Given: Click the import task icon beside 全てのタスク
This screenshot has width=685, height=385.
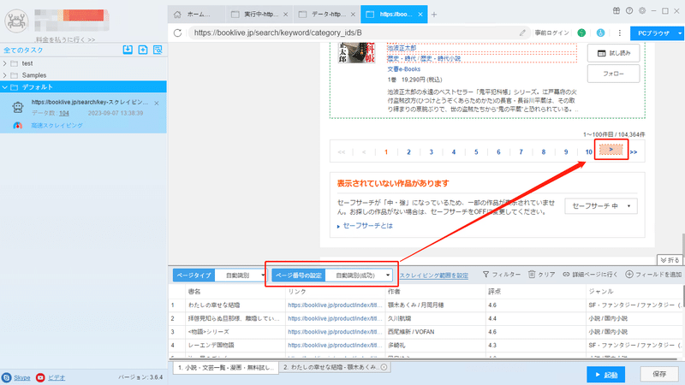Looking at the screenshot, I should coord(128,50).
